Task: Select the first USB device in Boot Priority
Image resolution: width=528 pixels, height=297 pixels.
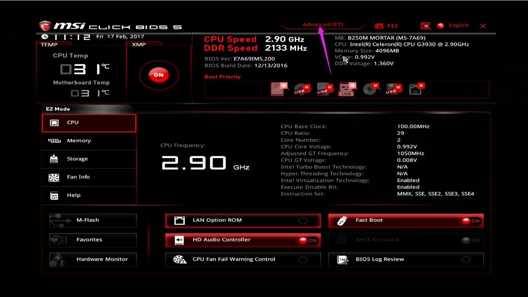Action: coord(301,89)
